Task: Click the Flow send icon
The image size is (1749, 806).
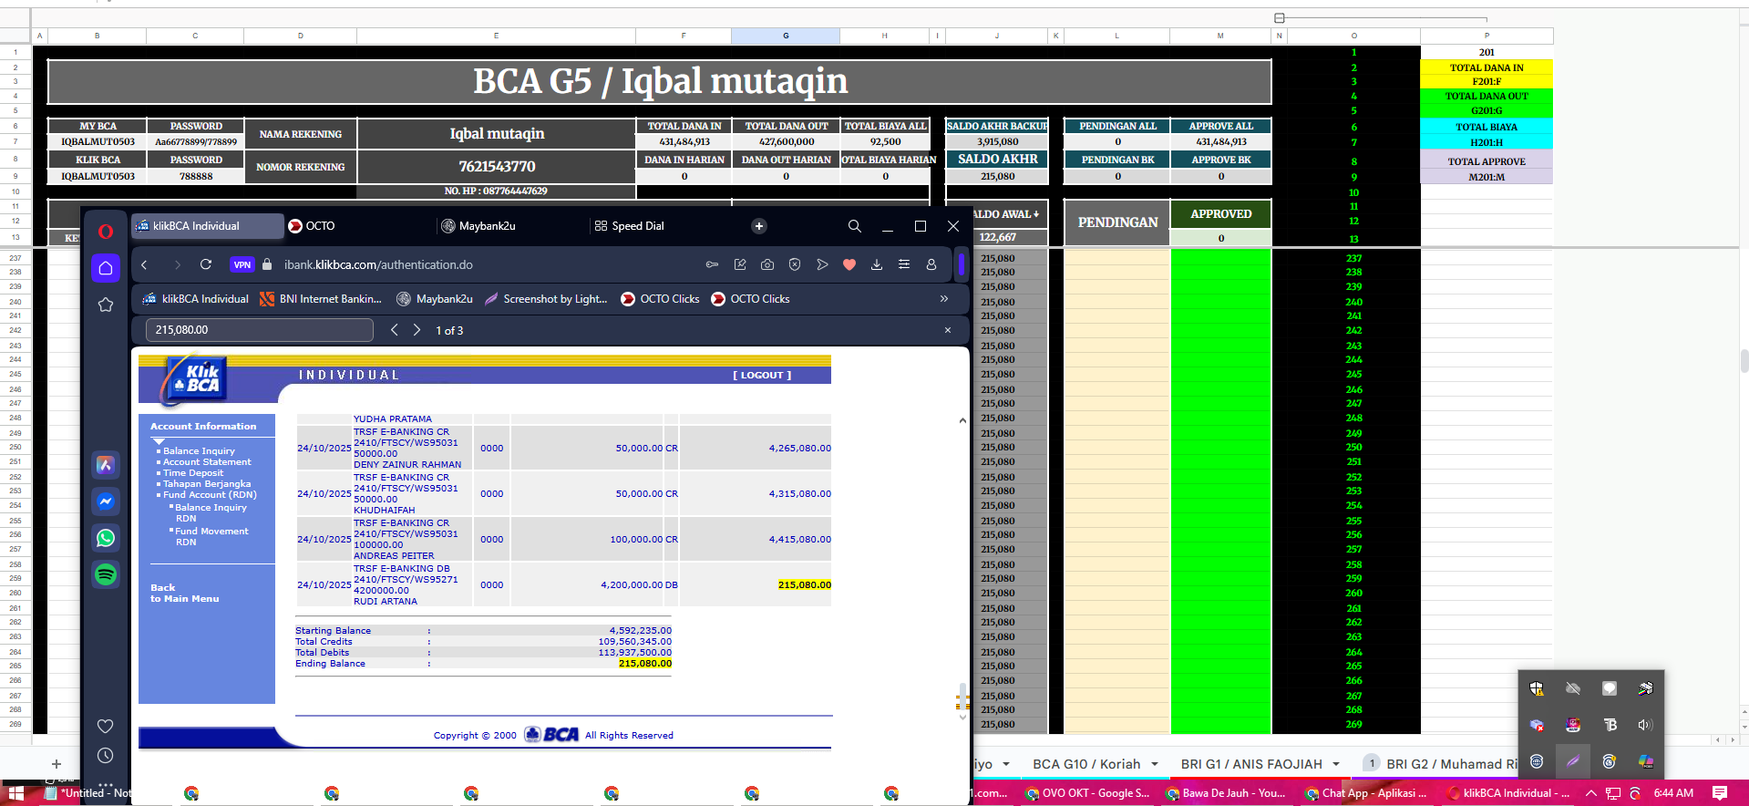Action: tap(822, 264)
